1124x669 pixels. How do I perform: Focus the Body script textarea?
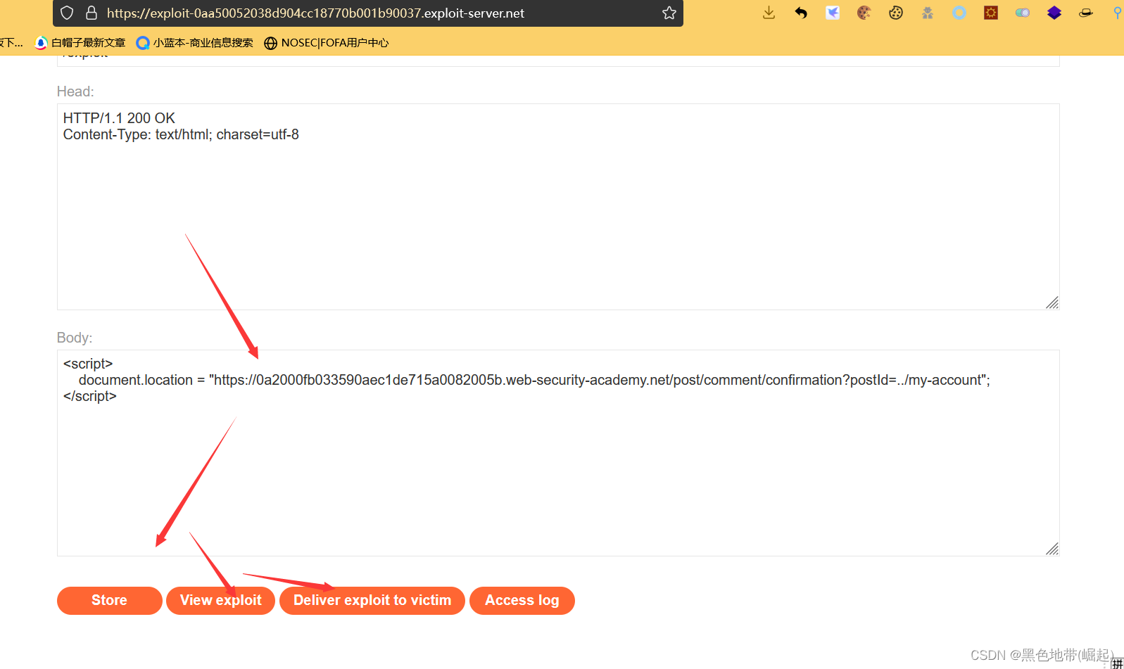pos(558,453)
